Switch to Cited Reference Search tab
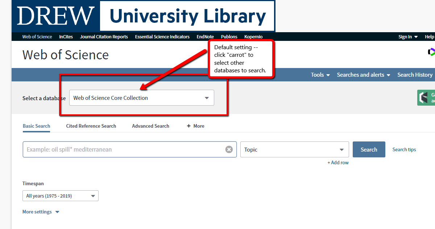The image size is (435, 229). [x=91, y=126]
